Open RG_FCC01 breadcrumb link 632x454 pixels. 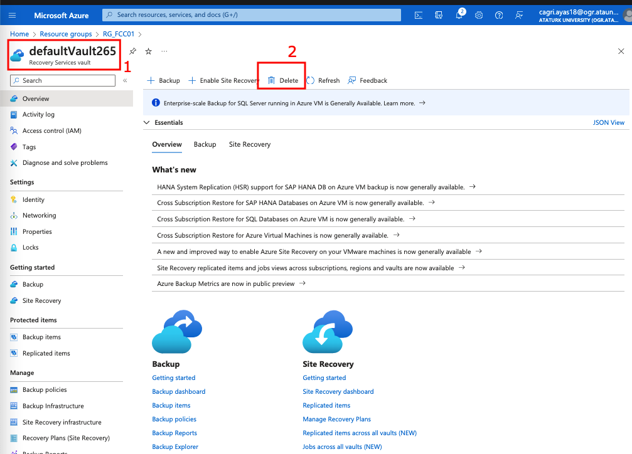119,34
